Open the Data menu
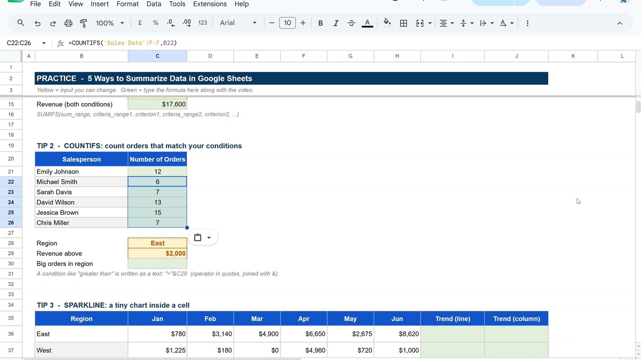641x360 pixels. [153, 4]
